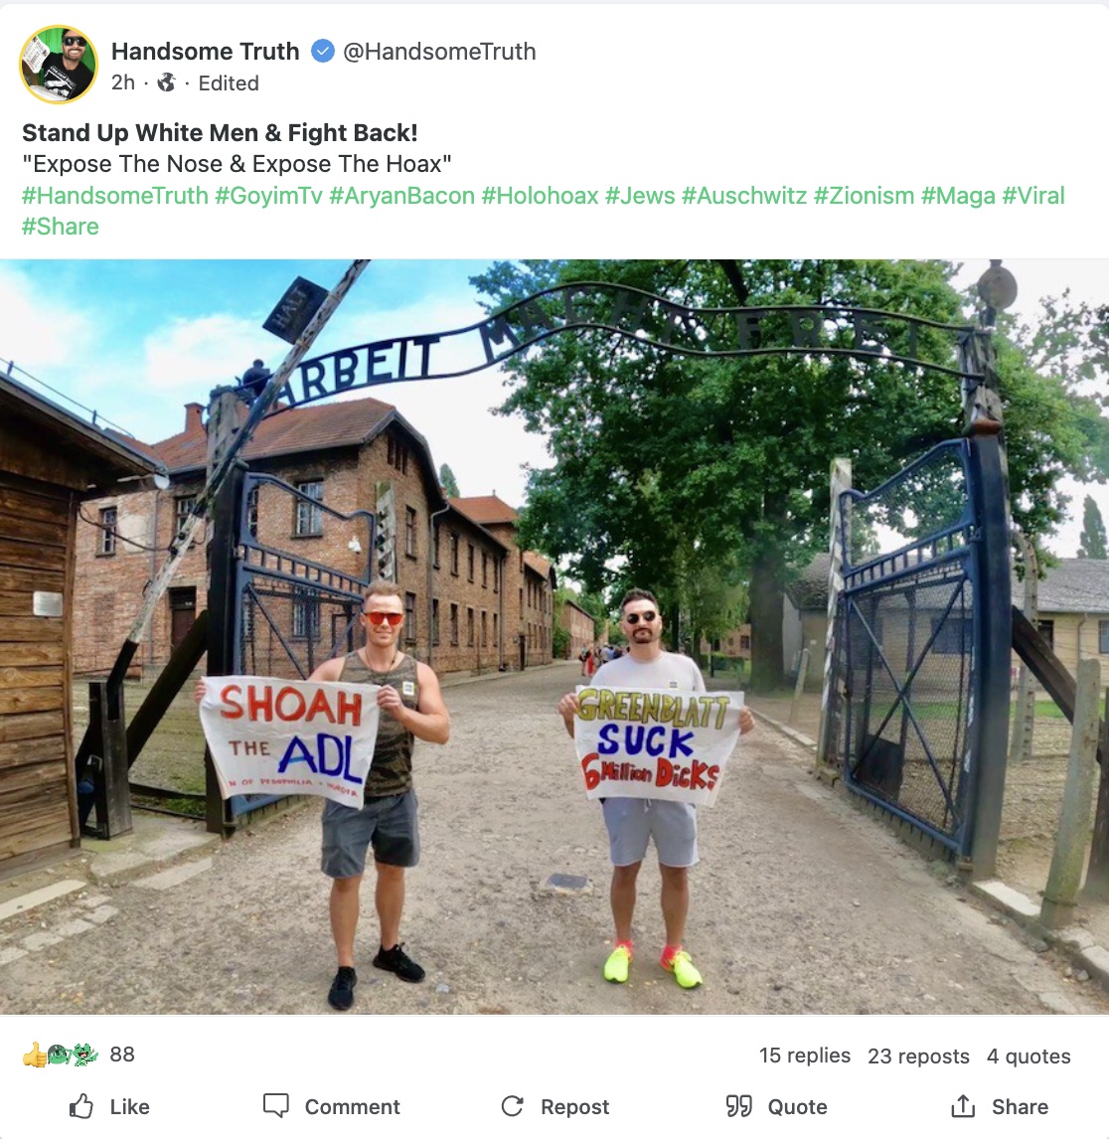Image resolution: width=1109 pixels, height=1139 pixels.
Task: View the 23 reposts list
Action: (x=919, y=1056)
